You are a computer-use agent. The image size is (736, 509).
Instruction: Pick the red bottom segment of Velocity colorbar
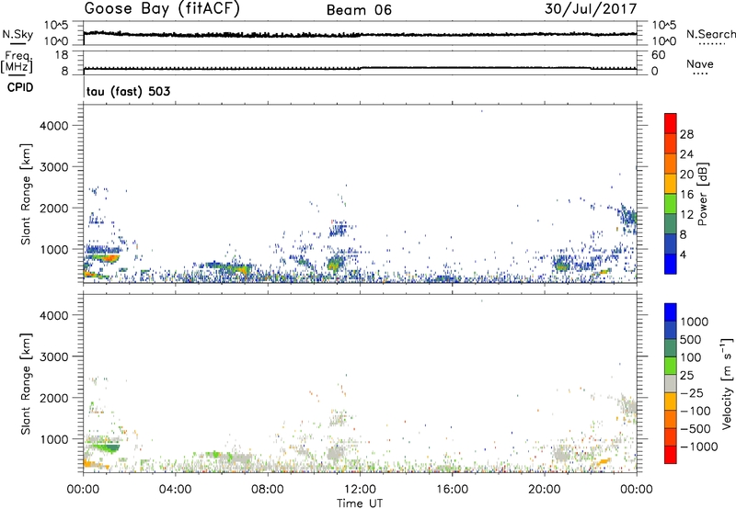point(671,455)
